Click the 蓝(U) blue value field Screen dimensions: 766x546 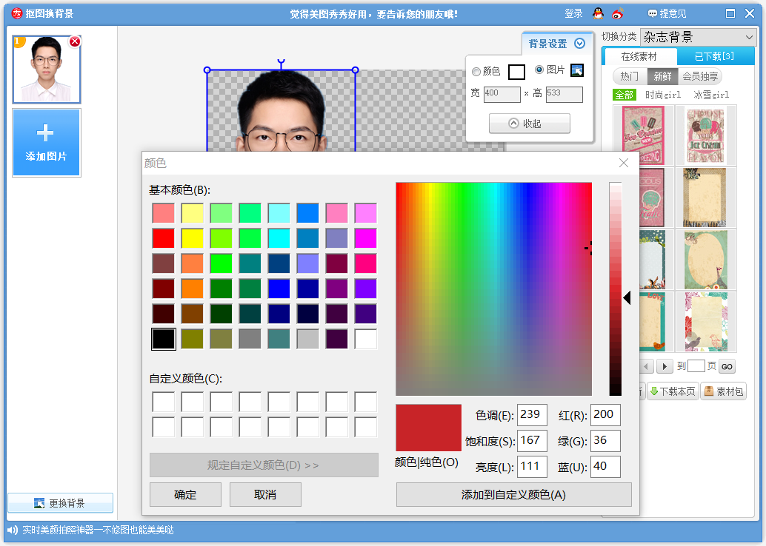[x=606, y=466]
